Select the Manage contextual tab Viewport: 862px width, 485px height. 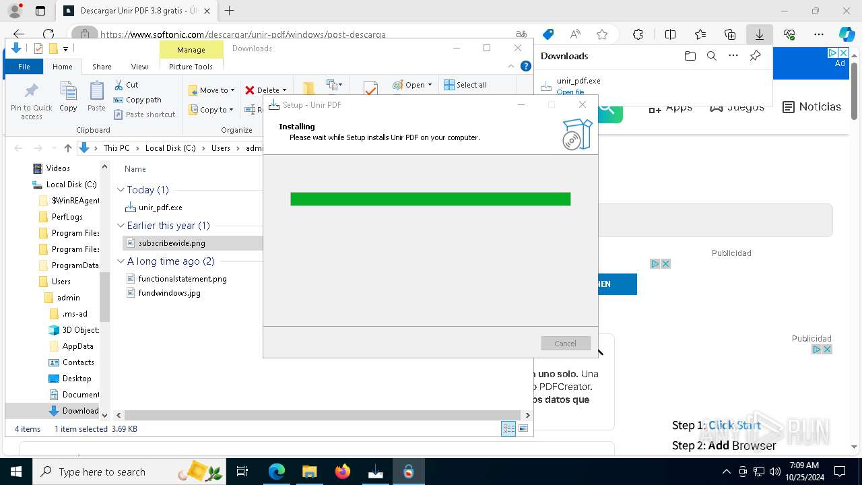pyautogui.click(x=191, y=49)
